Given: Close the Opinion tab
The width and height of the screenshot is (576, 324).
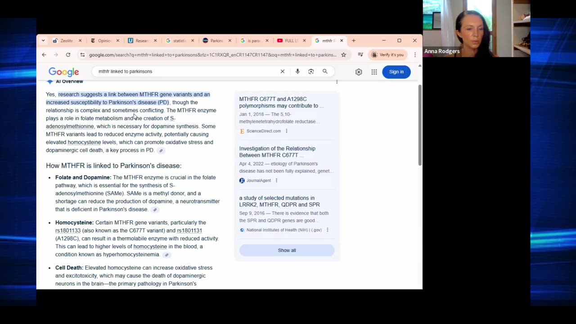Looking at the screenshot, I should tap(117, 40).
